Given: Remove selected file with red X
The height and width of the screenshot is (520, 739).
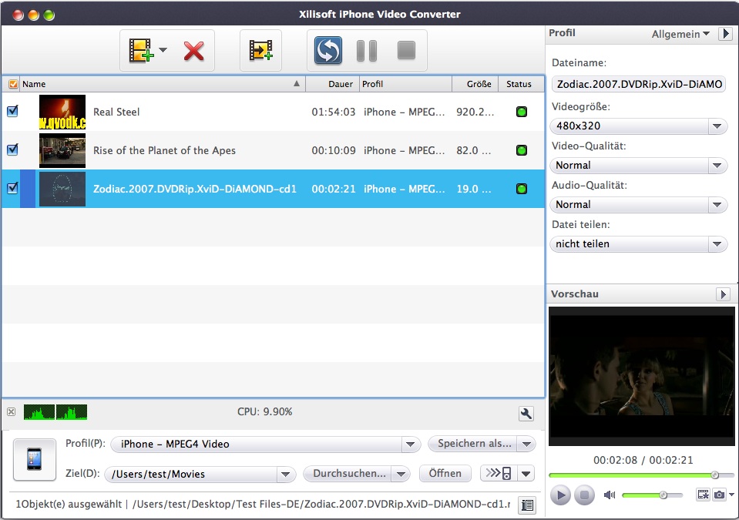Looking at the screenshot, I should (x=193, y=51).
